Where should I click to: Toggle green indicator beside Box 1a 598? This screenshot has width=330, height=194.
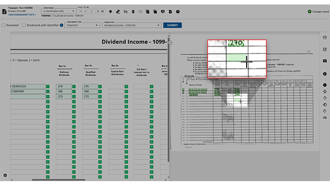point(74,92)
